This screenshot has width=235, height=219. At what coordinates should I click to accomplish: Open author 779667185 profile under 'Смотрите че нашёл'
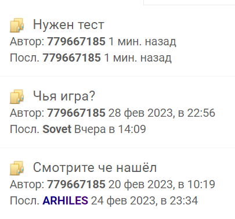pos(76,184)
